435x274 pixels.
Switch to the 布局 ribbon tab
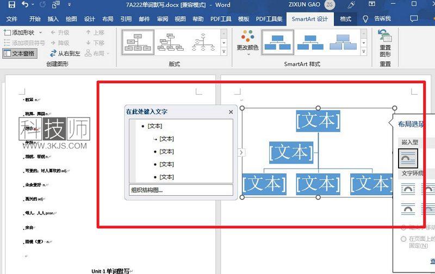coord(108,19)
